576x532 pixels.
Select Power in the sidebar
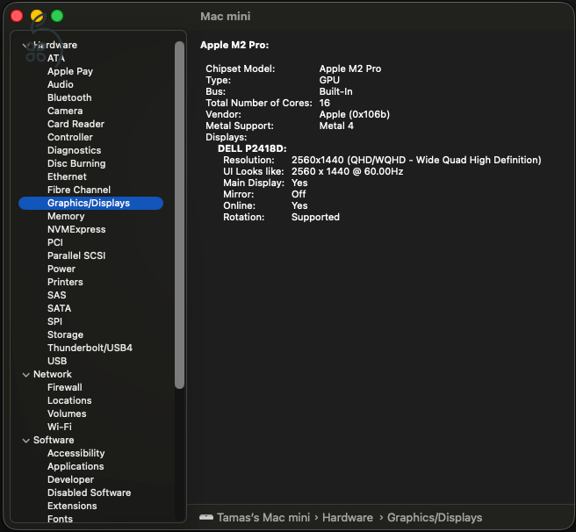tap(61, 269)
